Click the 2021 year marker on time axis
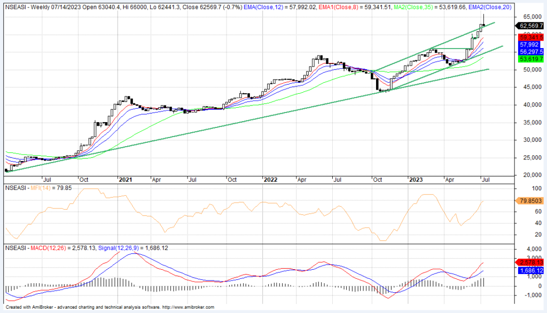Screen dimensions: 547x313 (x=125, y=180)
